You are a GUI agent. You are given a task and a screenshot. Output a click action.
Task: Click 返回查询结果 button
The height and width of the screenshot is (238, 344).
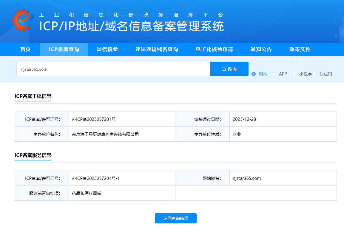pyautogui.click(x=175, y=218)
